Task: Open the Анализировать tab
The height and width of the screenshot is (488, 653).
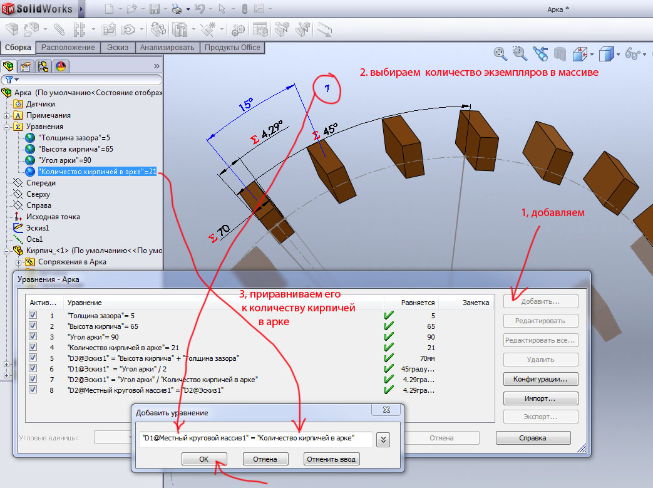Action: (168, 48)
